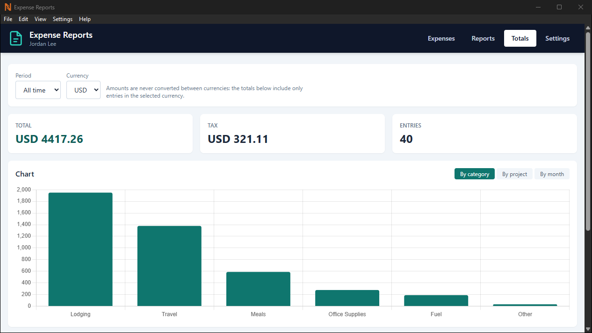Select the Totals tab
Viewport: 592px width, 333px height.
(520, 38)
